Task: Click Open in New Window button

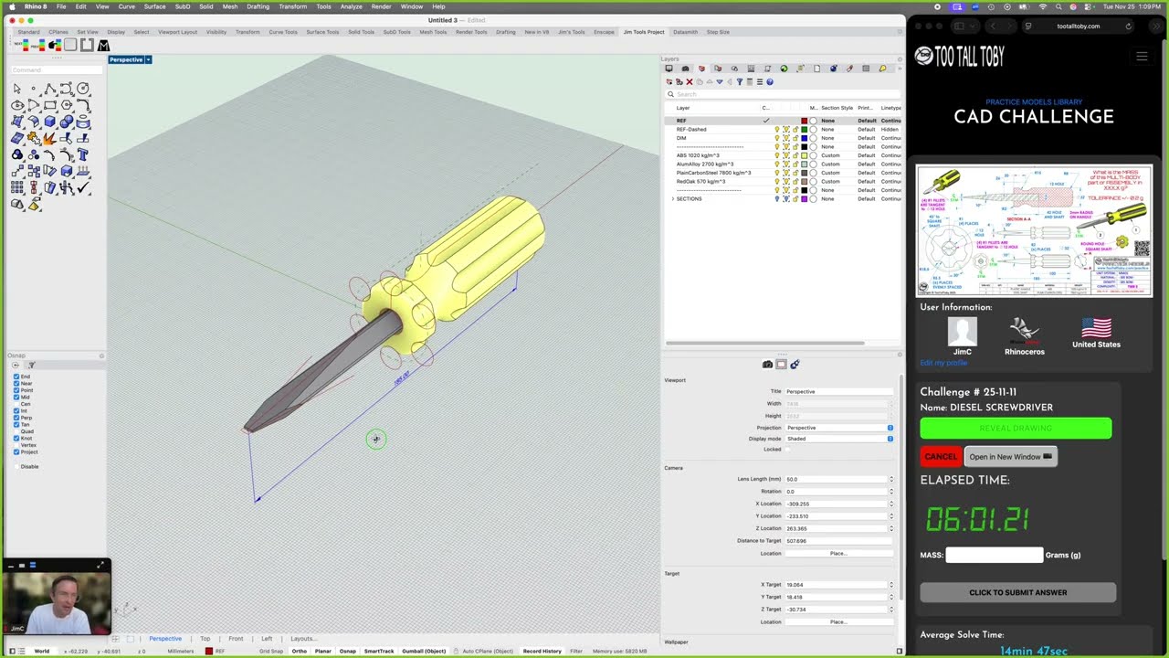Action: [x=1010, y=457]
